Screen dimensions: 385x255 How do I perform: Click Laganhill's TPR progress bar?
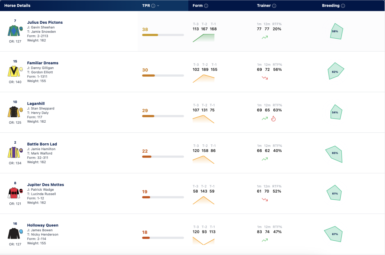click(163, 116)
